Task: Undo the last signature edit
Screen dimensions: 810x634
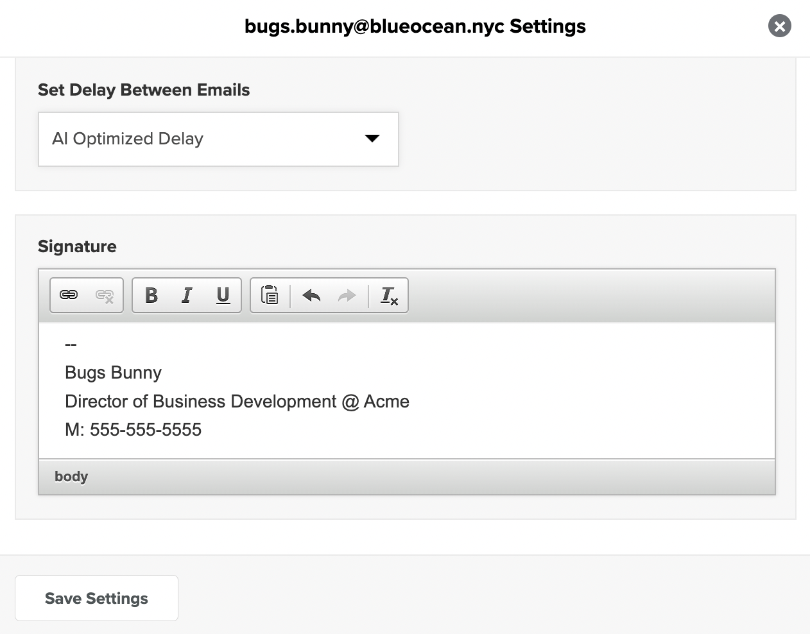Action: (311, 295)
